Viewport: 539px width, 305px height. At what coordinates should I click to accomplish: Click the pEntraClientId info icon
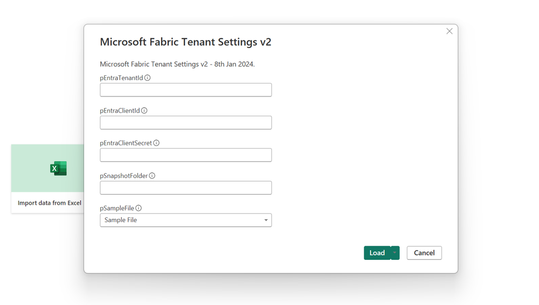[145, 110]
